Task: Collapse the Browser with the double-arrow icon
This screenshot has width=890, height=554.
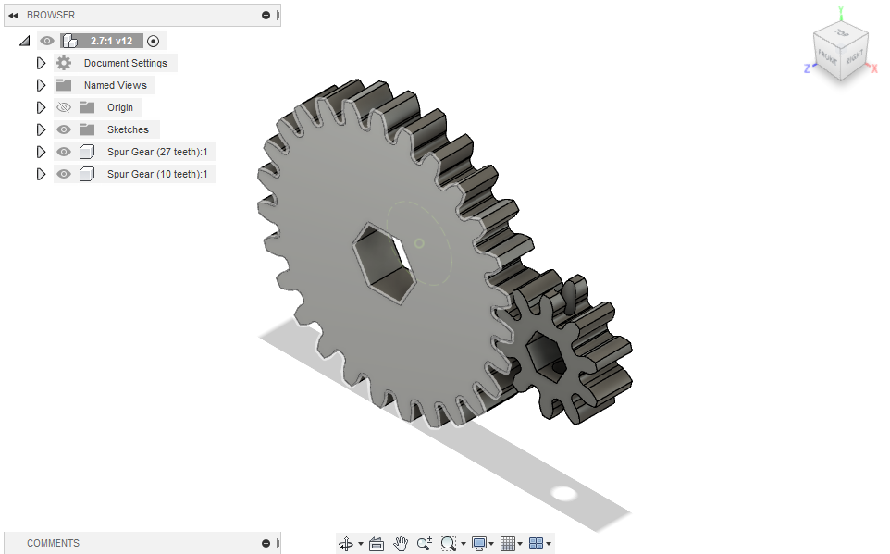Action: pyautogui.click(x=12, y=15)
